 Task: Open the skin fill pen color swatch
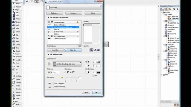98,62
